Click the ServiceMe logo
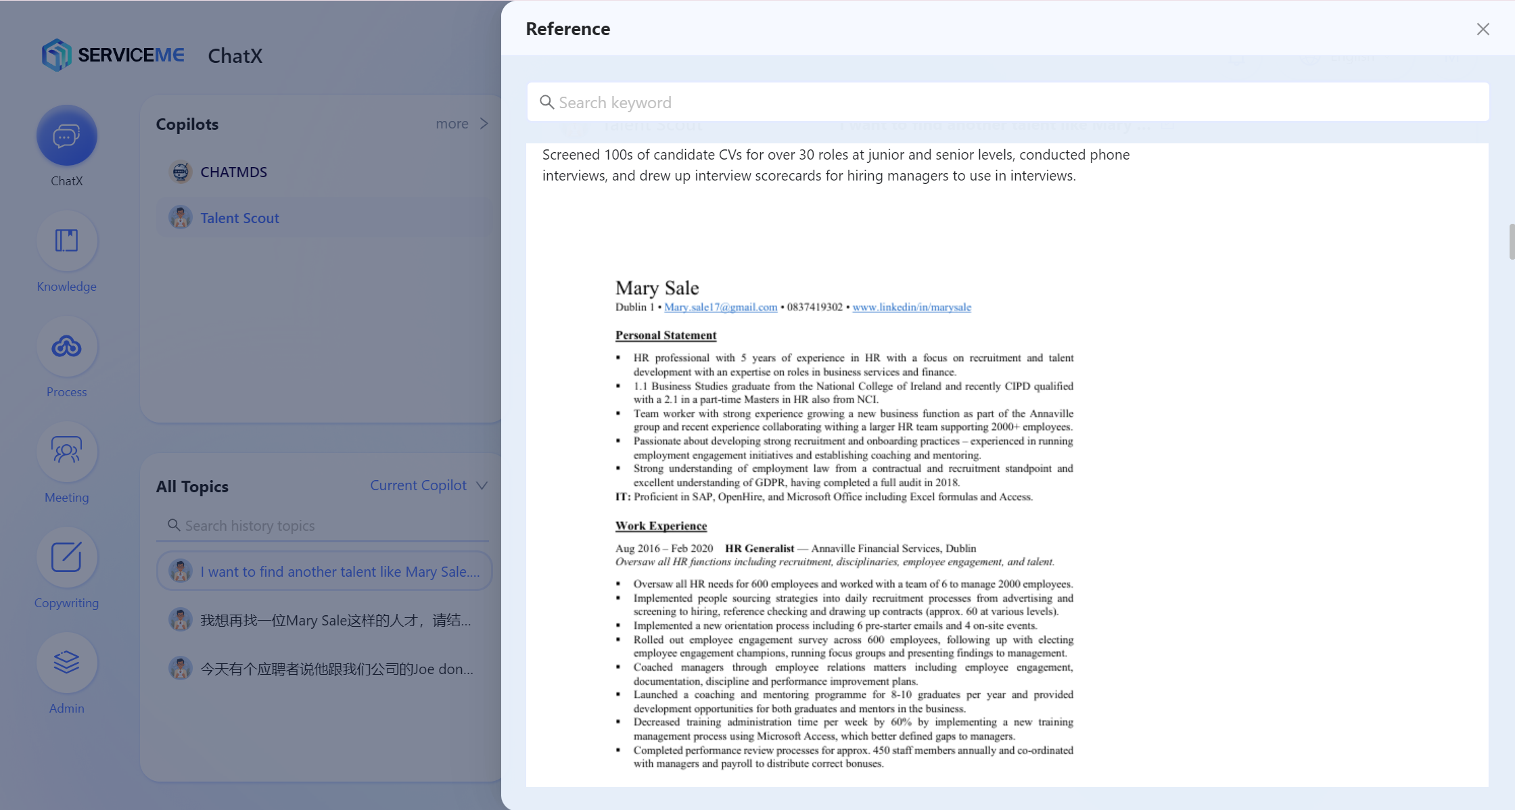Viewport: 1515px width, 810px height. click(113, 55)
